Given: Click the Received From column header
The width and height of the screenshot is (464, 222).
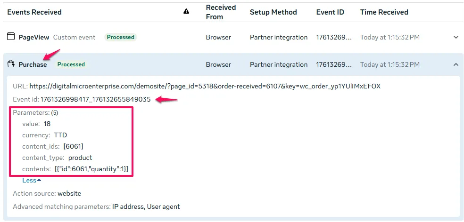Looking at the screenshot, I should 220,12.
